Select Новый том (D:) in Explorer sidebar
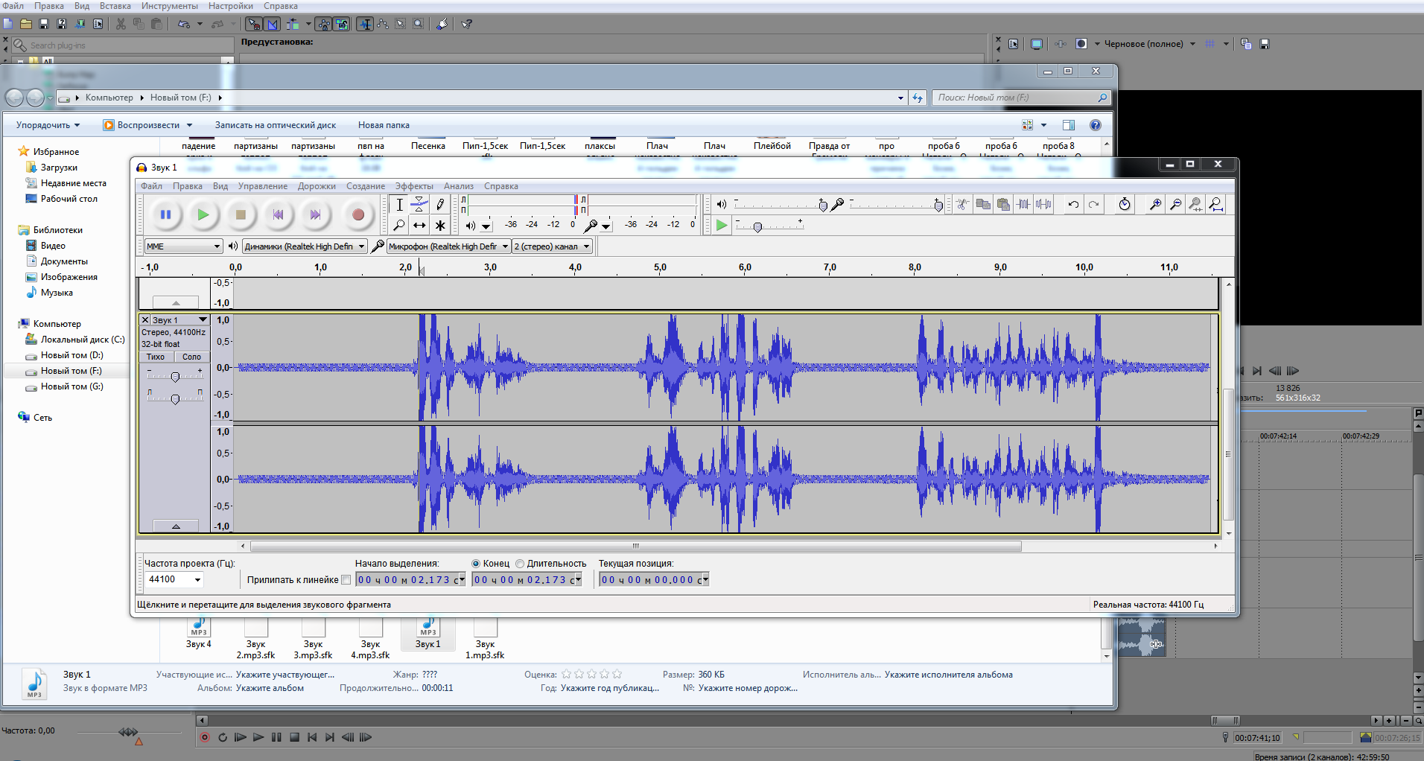 [71, 355]
